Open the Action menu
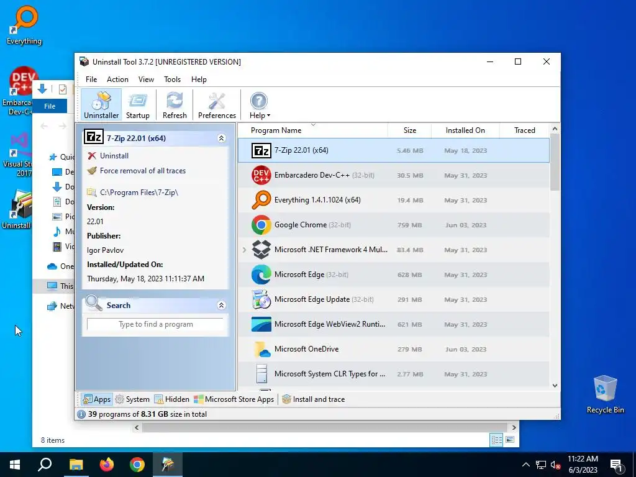The height and width of the screenshot is (477, 636). [x=117, y=79]
